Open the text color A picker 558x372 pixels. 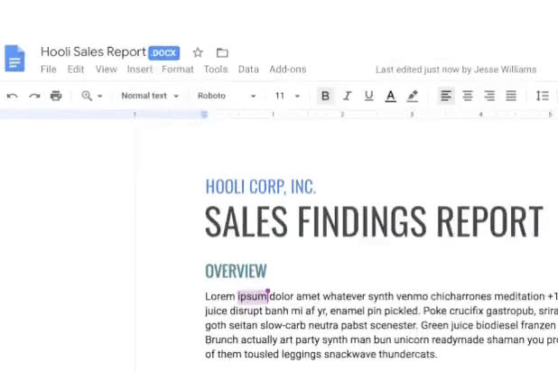pyautogui.click(x=391, y=96)
